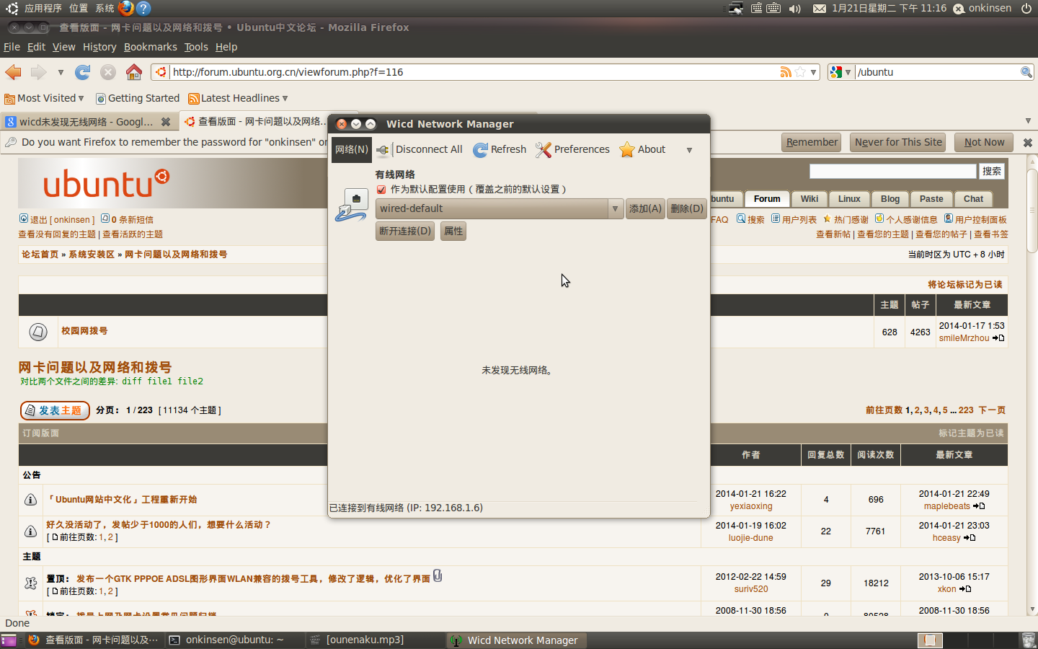This screenshot has height=649, width=1038.
Task: Open Firefox history dropdown arrow beside Forward
Action: coord(61,72)
